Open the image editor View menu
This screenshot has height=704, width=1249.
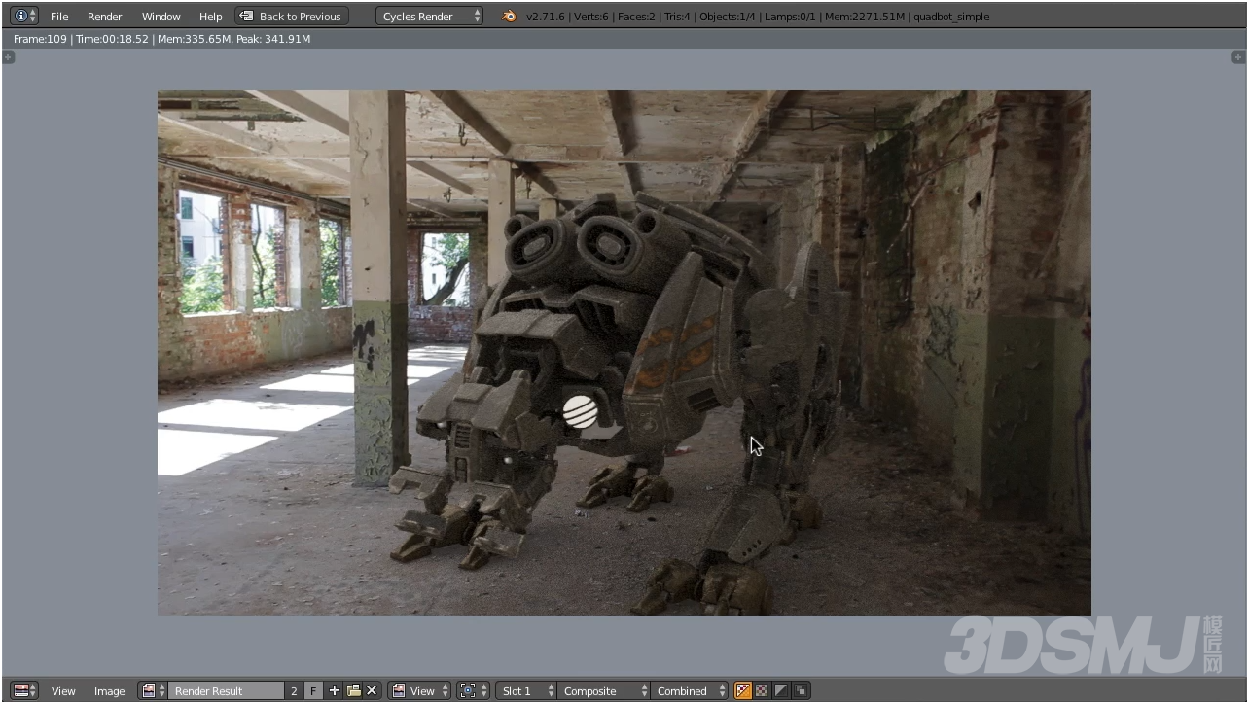pyautogui.click(x=63, y=691)
